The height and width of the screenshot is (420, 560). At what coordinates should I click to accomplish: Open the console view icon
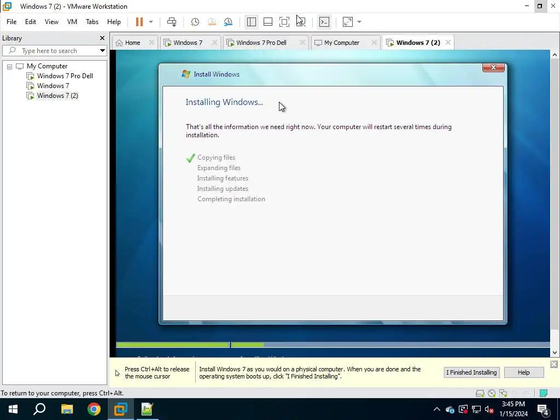[x=324, y=22]
